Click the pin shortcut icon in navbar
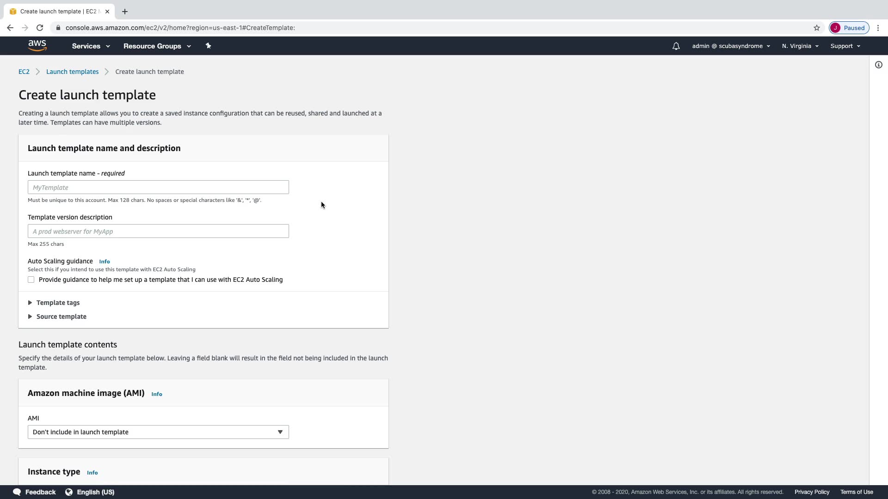 pos(208,46)
